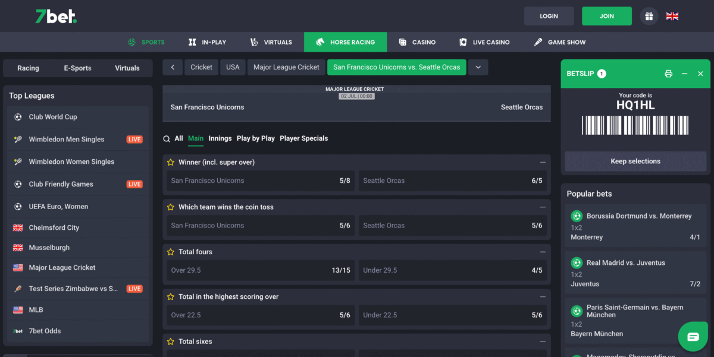
Task: Open the Sports section
Action: click(146, 42)
